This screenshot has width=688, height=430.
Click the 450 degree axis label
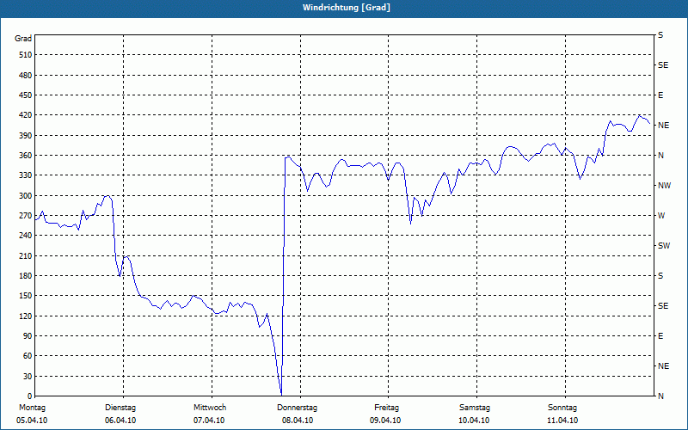(26, 95)
